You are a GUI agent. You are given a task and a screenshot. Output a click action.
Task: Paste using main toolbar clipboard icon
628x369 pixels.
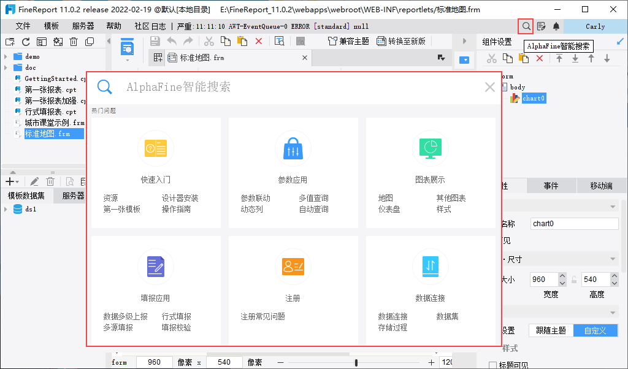coord(242,41)
